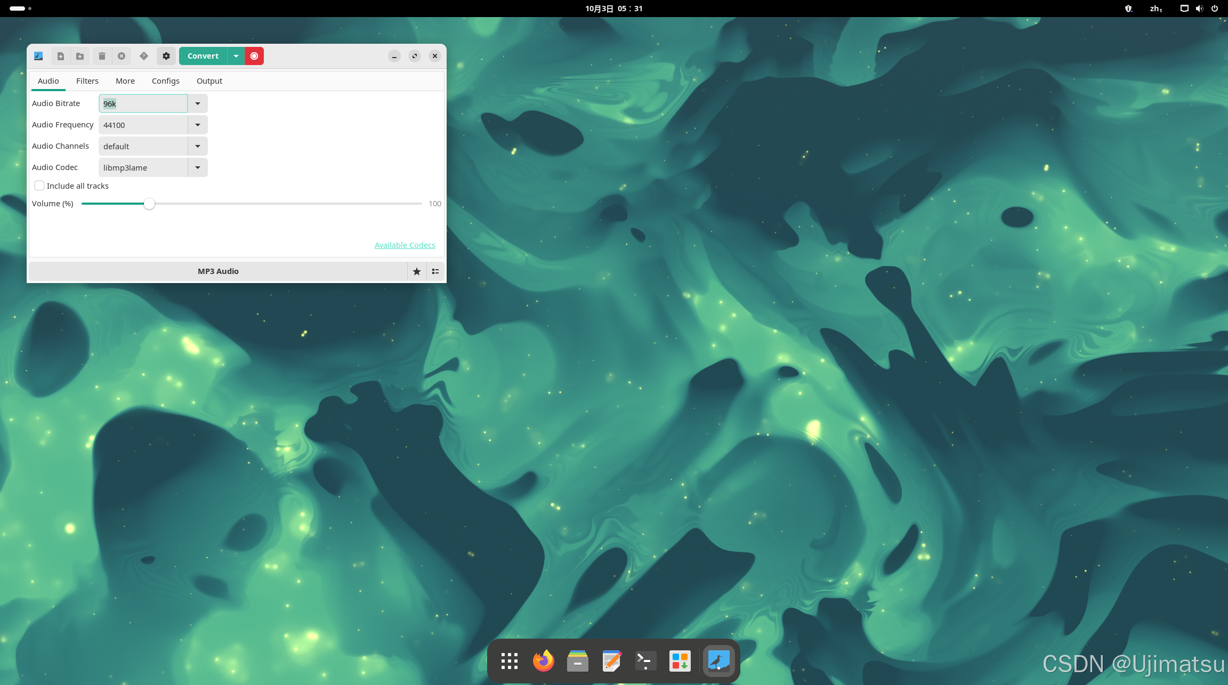Click the trash remove icon
The image size is (1228, 685).
[102, 56]
